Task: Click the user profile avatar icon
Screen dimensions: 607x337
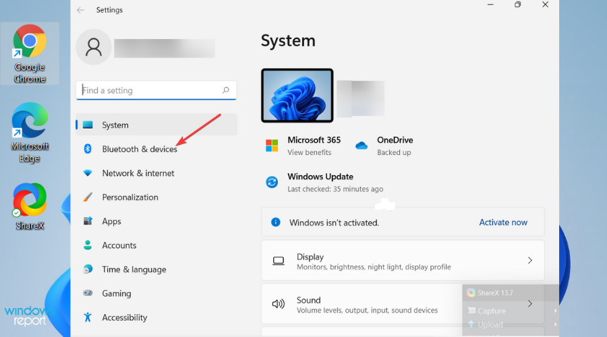Action: pyautogui.click(x=94, y=47)
